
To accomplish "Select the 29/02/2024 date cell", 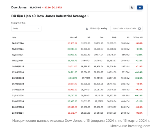I will pyautogui.click(x=18, y=101).
